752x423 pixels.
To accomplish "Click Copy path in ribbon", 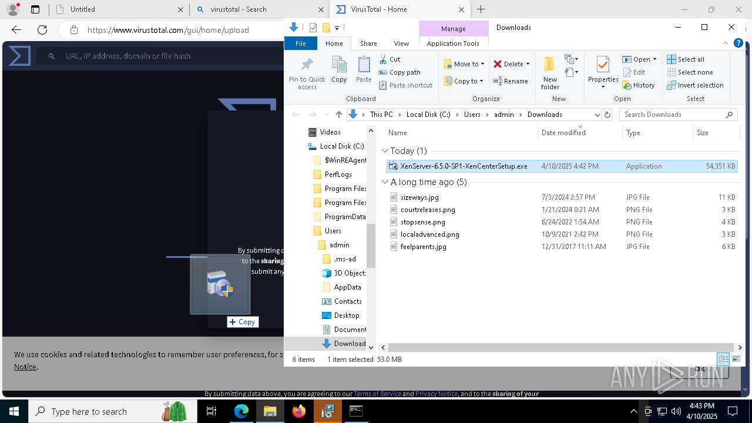I will click(x=399, y=72).
